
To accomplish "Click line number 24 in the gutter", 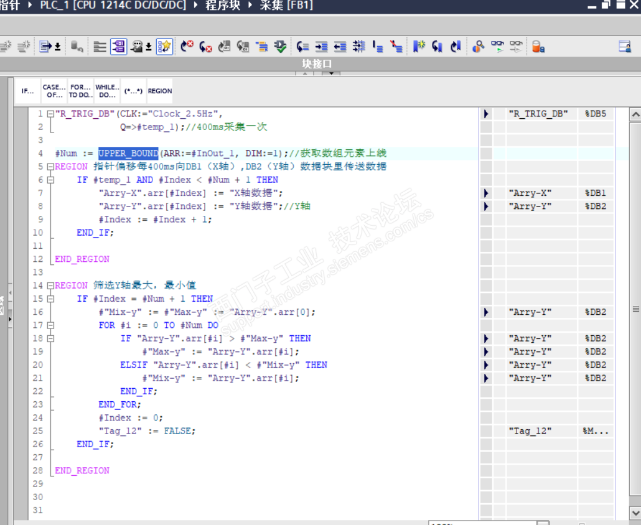I will click(x=37, y=417).
